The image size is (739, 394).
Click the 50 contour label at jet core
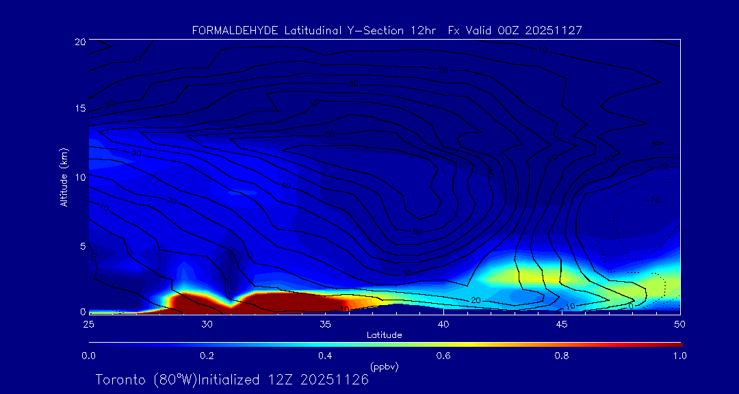point(418,231)
